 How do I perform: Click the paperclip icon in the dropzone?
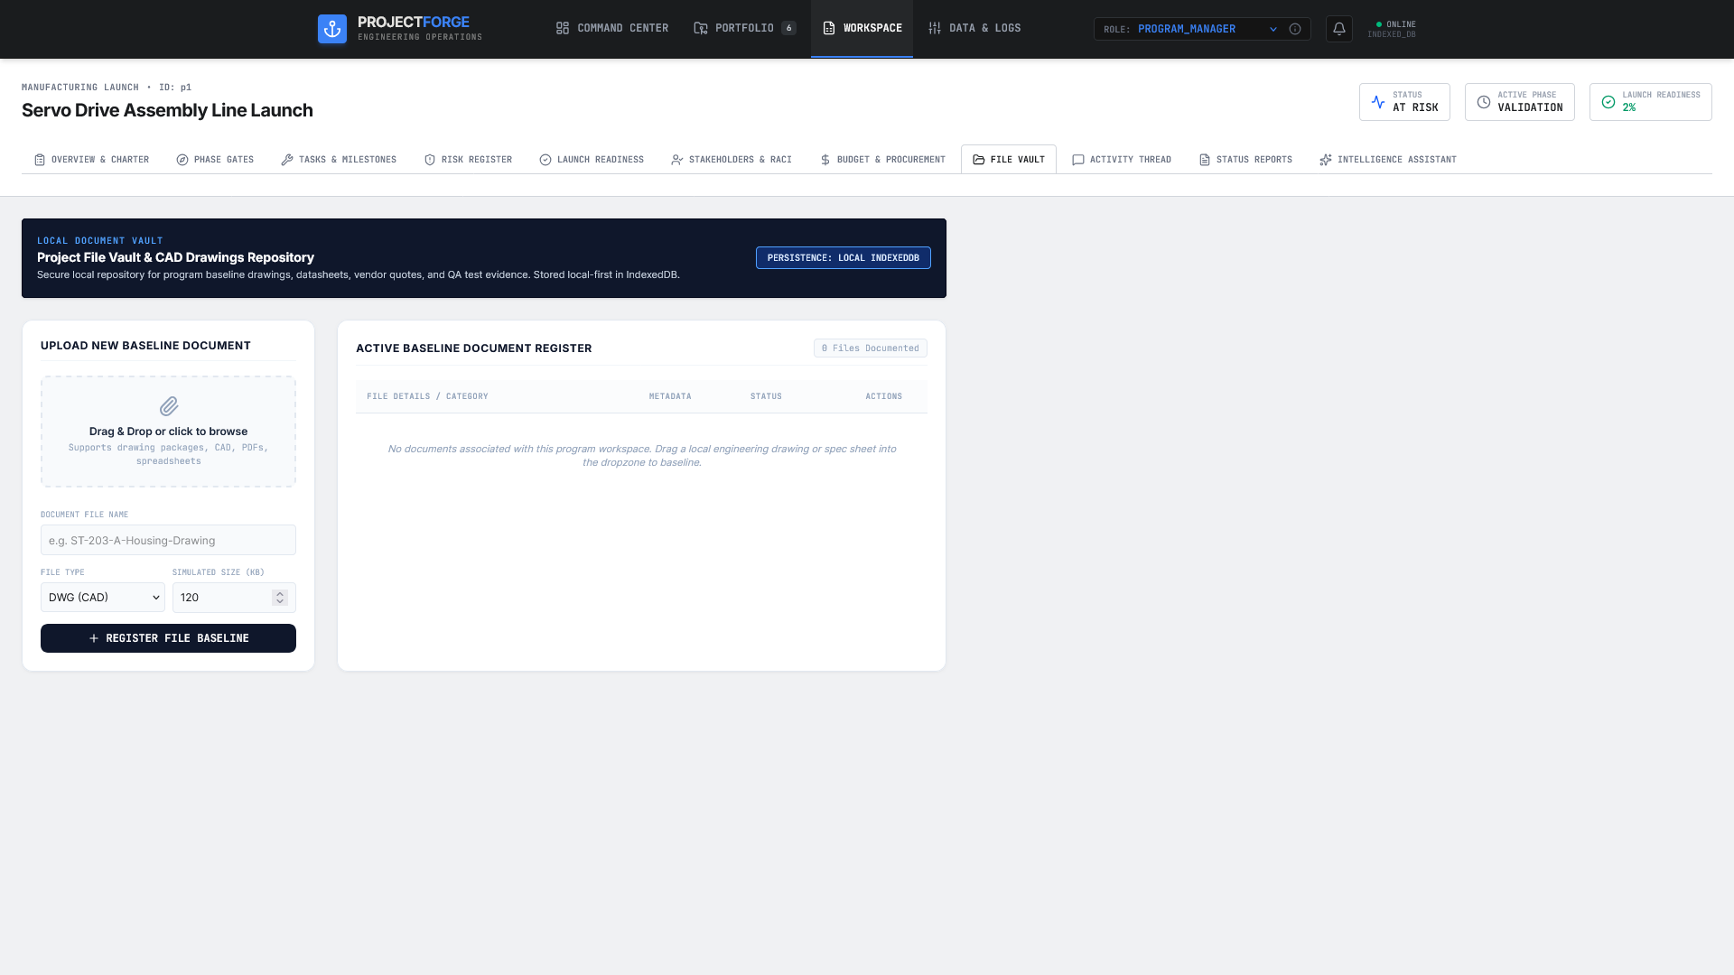pyautogui.click(x=169, y=406)
